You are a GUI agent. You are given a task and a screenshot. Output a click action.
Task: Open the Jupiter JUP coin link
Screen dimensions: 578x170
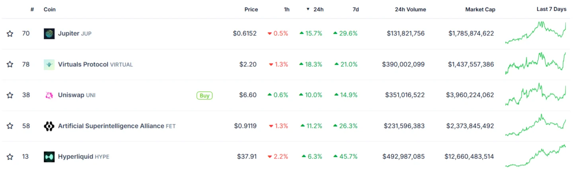(75, 34)
